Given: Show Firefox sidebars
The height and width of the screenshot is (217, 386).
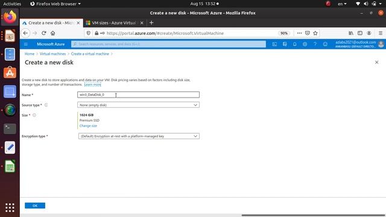Looking at the screenshot, I should (x=360, y=33).
